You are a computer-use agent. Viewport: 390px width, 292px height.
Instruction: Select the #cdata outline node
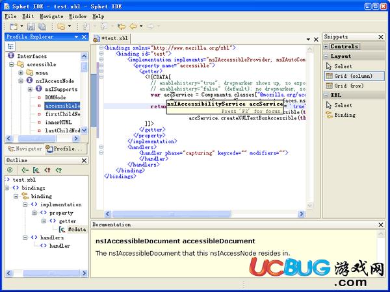pos(77,229)
